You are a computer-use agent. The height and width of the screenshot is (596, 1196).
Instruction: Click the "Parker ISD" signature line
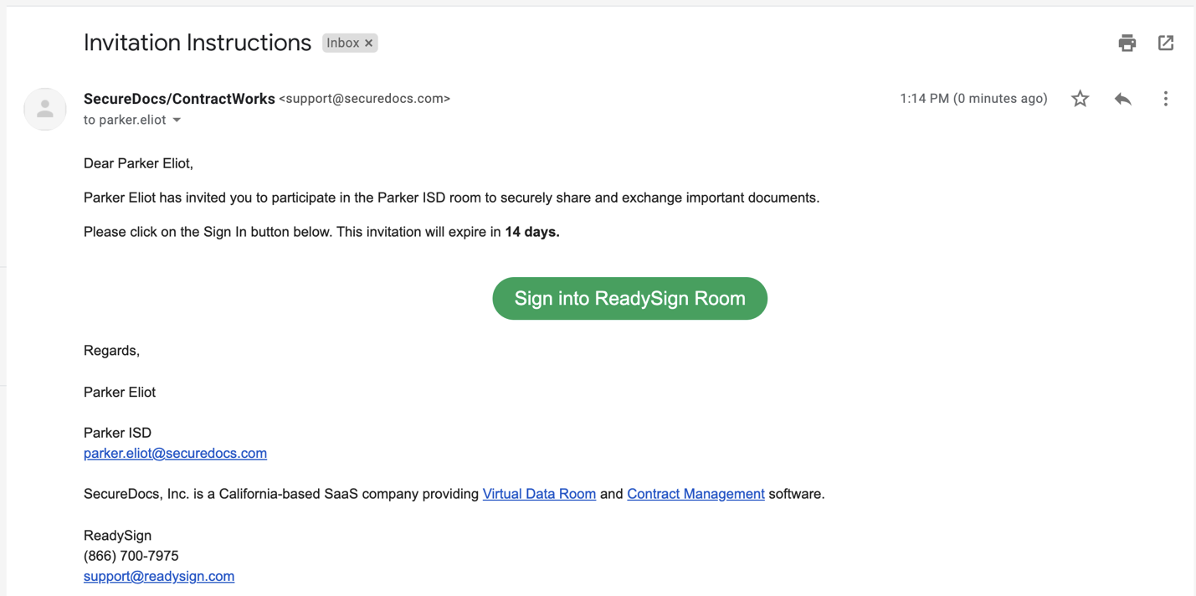[117, 433]
